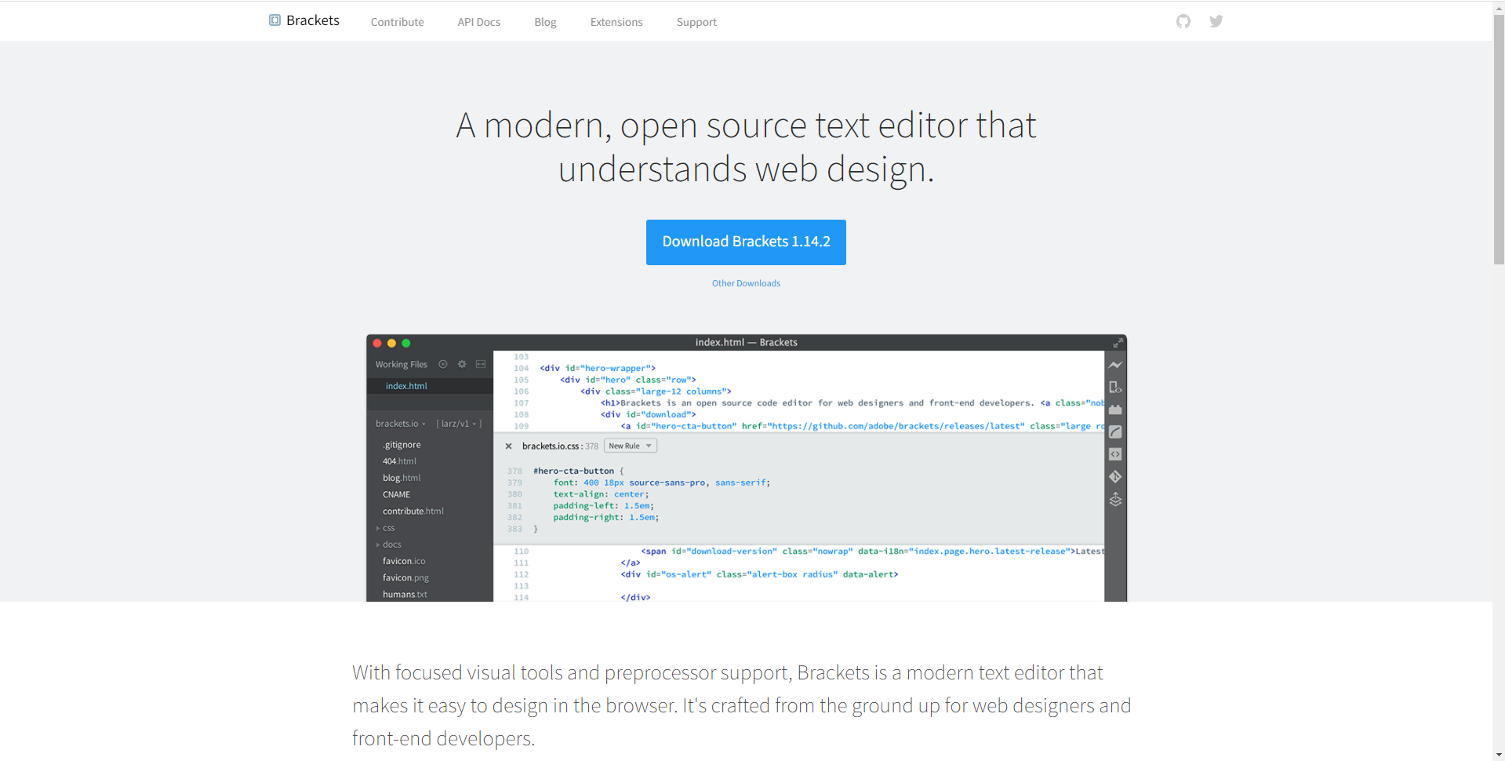Screen dimensions: 1505x761
Task: Click the angle-brackets code icon in right toolbar
Action: pos(1115,454)
